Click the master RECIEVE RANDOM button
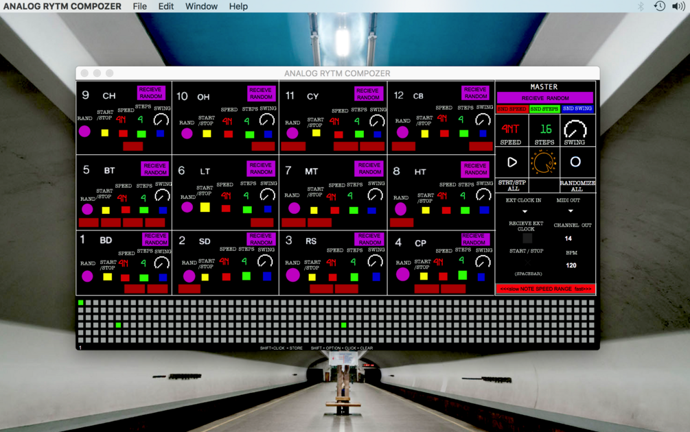The height and width of the screenshot is (432, 690). pos(544,98)
